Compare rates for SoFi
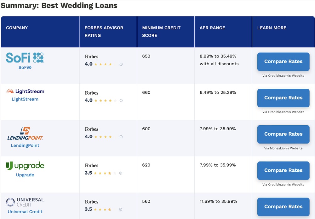Viewport: 315px width, 219px height. point(283,62)
